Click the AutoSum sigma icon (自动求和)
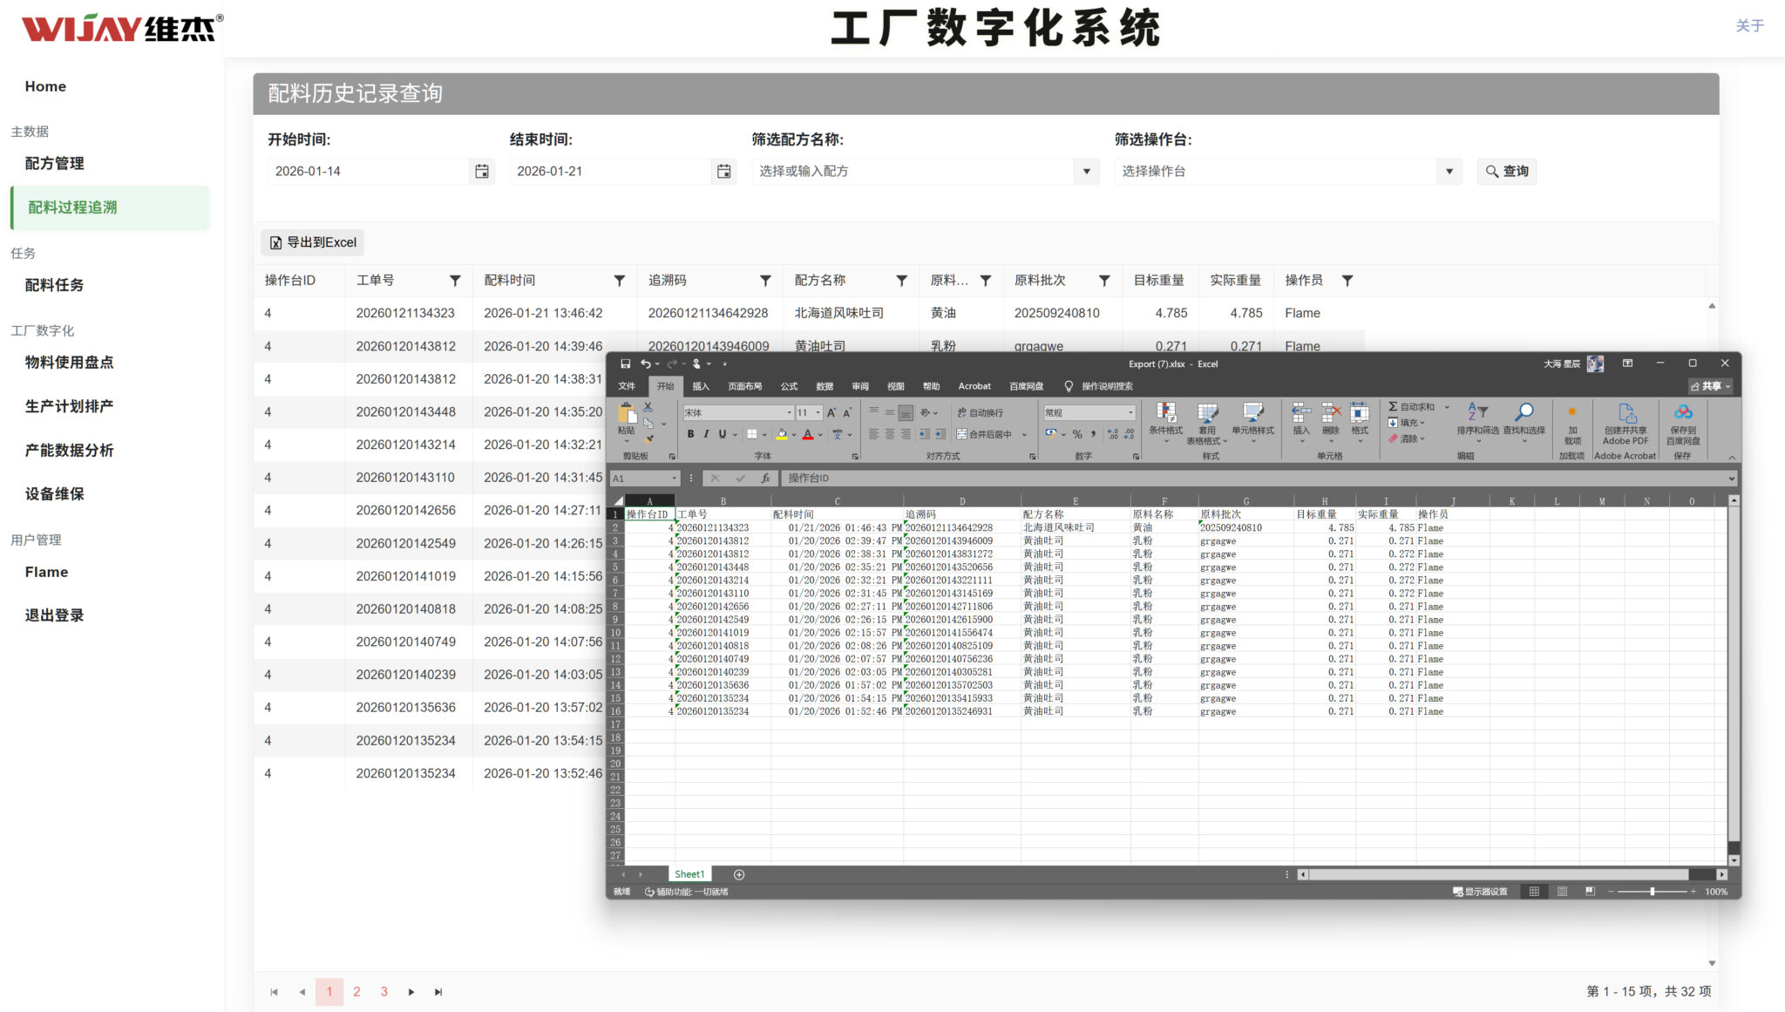Viewport: 1785px width, 1012px height. click(1393, 407)
